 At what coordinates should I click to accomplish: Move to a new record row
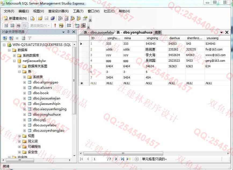[x=128, y=159]
